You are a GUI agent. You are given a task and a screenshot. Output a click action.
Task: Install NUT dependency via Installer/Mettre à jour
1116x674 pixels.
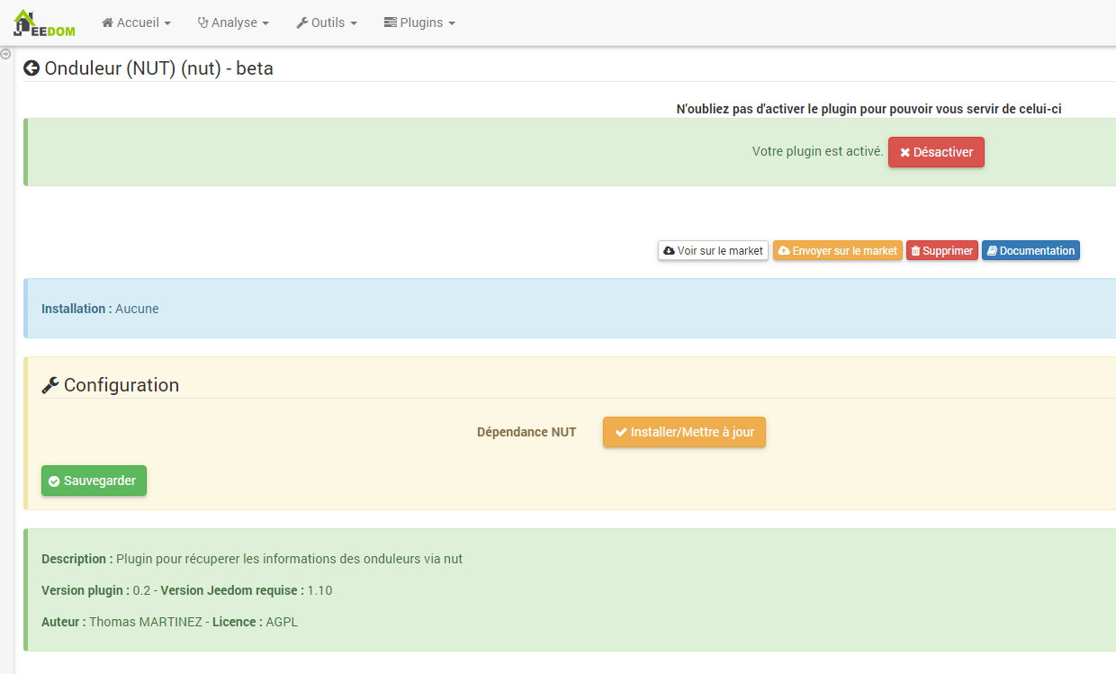pos(684,432)
